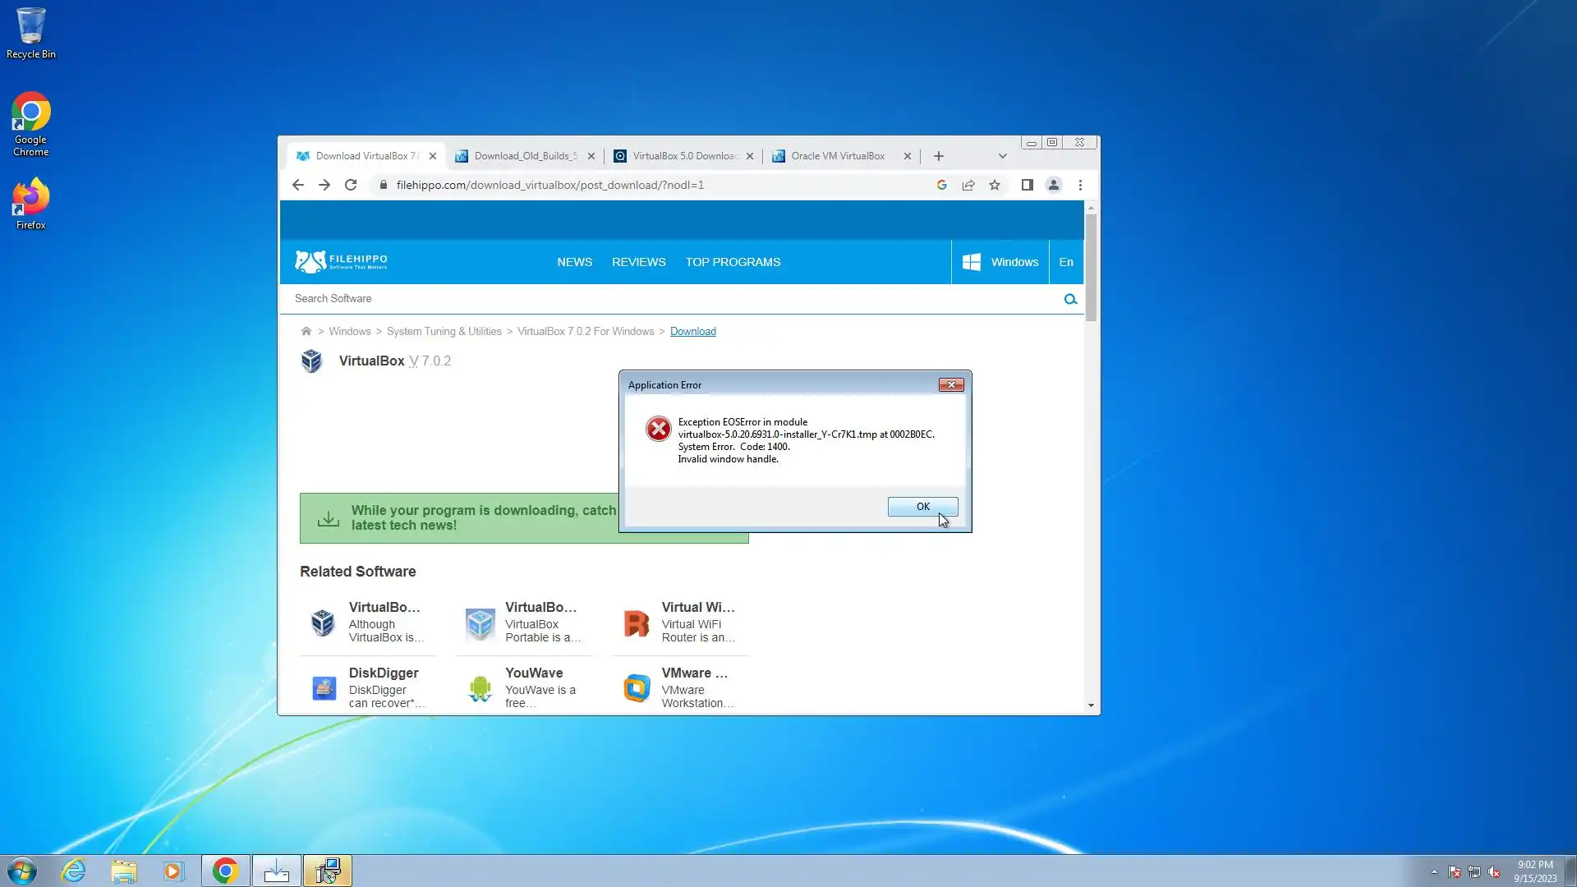Open Internet Explorer from the taskbar
Screen dimensions: 1577x887
click(x=73, y=871)
